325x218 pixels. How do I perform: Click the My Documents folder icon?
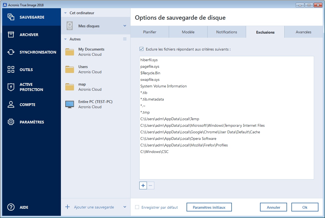[x=70, y=52]
